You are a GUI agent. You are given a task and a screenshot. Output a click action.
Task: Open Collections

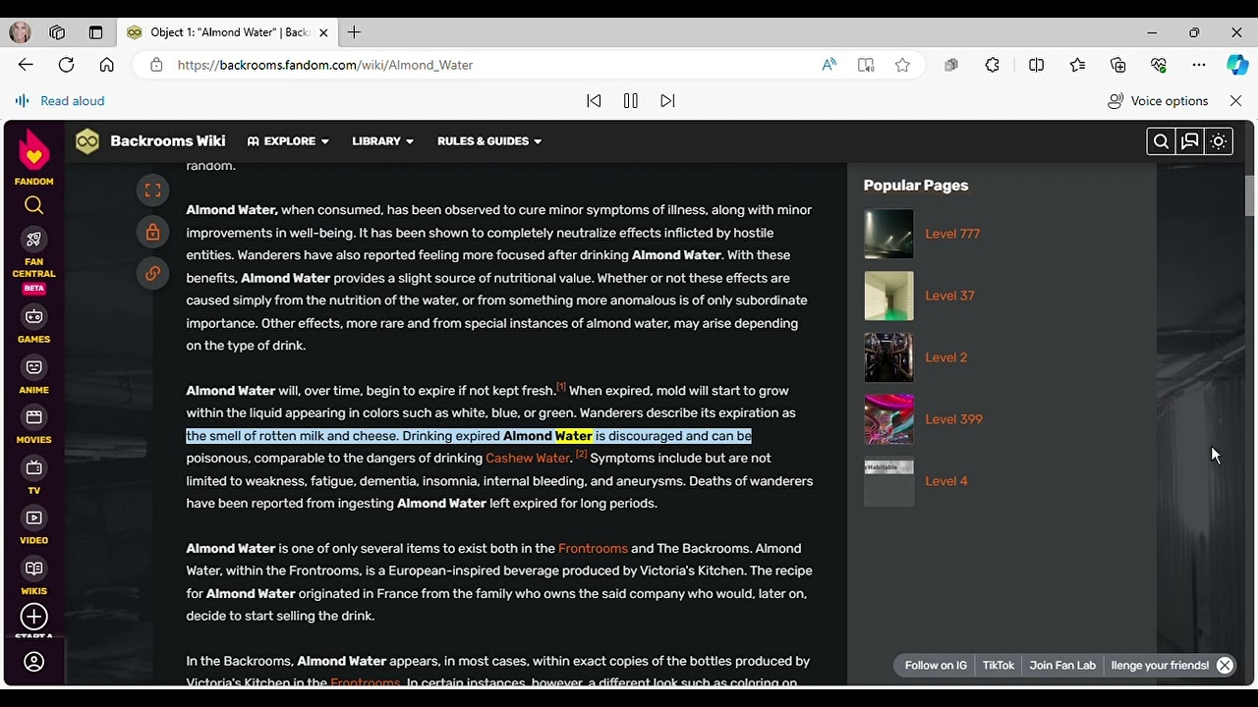click(x=1118, y=65)
